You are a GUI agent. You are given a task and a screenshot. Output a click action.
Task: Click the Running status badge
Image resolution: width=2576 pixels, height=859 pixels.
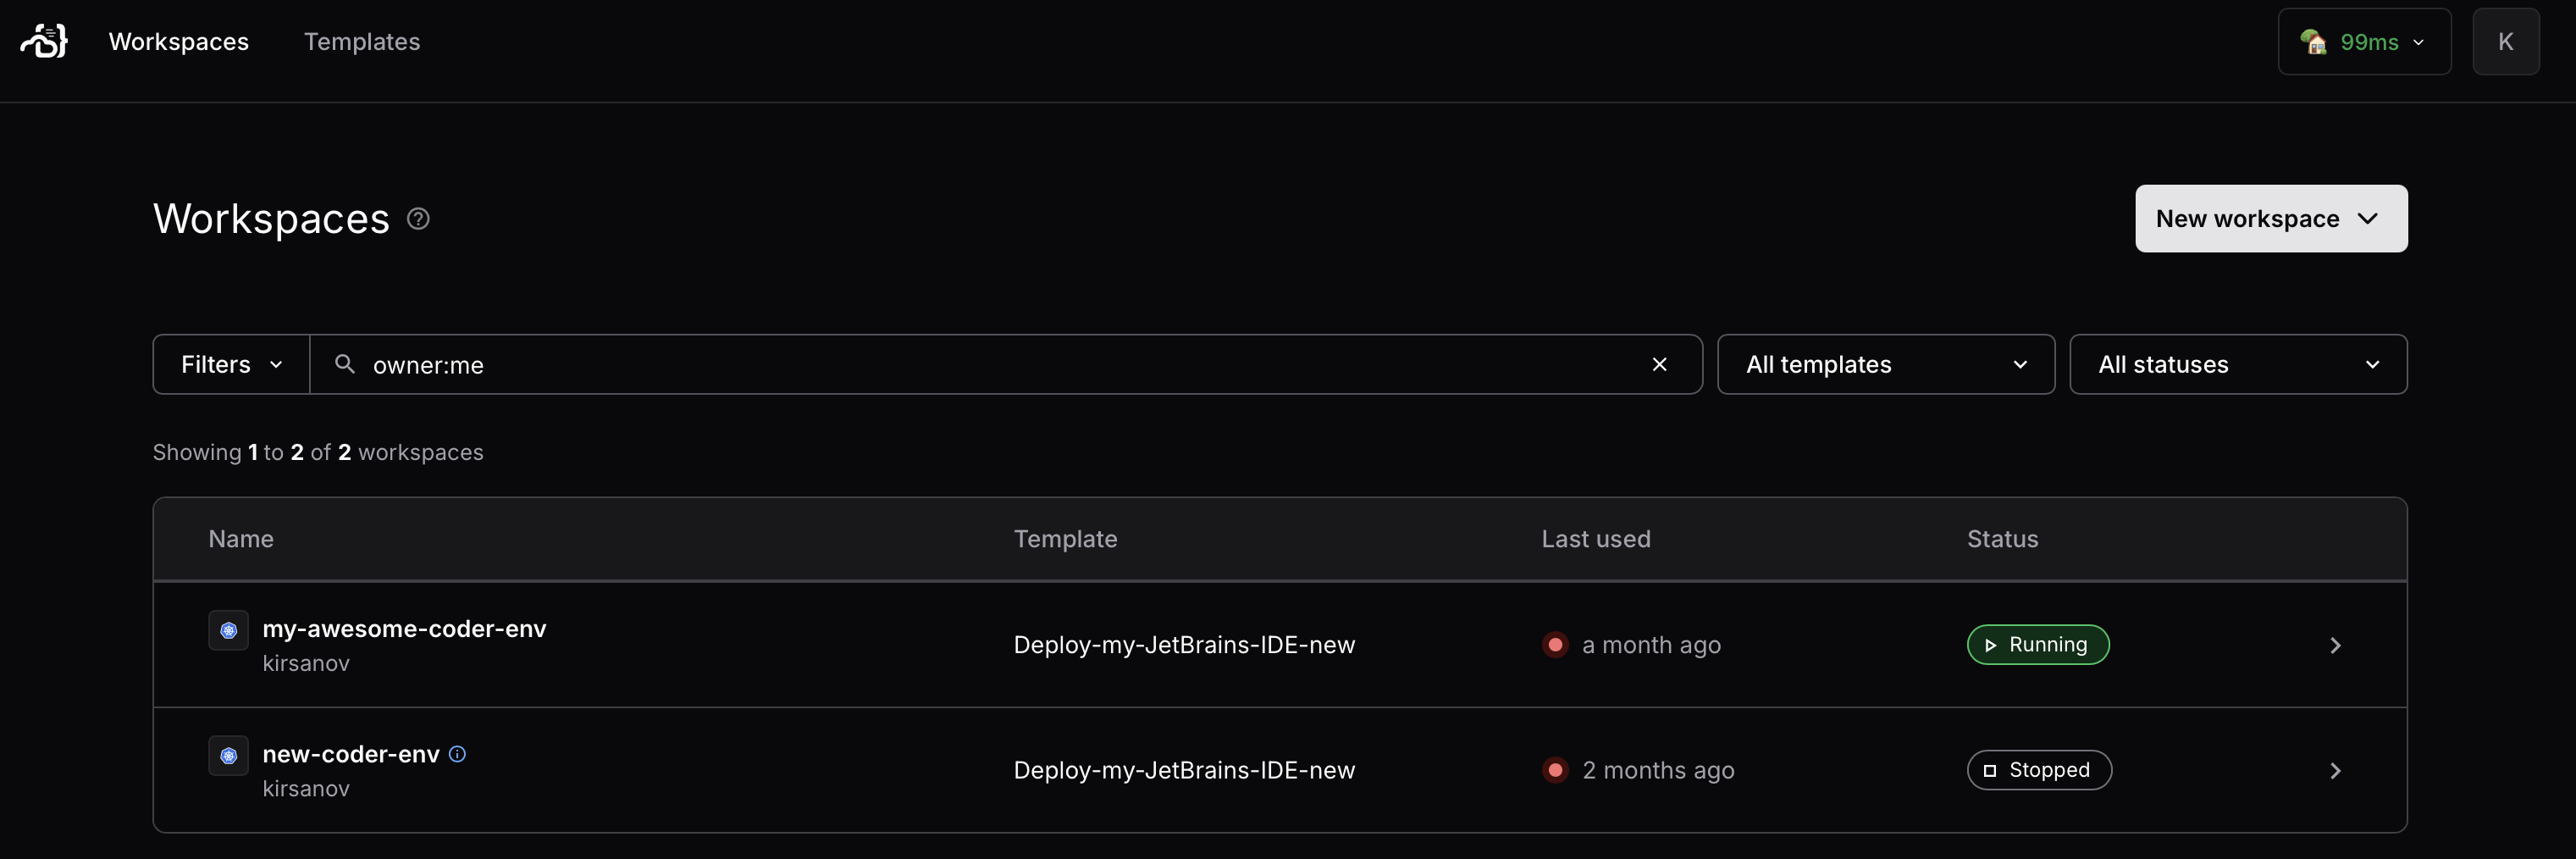2037,645
